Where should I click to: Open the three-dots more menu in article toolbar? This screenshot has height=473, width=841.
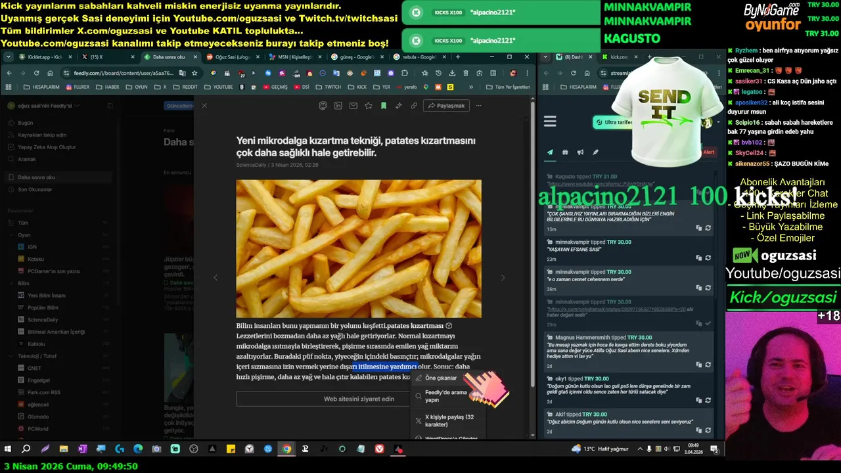coord(479,106)
